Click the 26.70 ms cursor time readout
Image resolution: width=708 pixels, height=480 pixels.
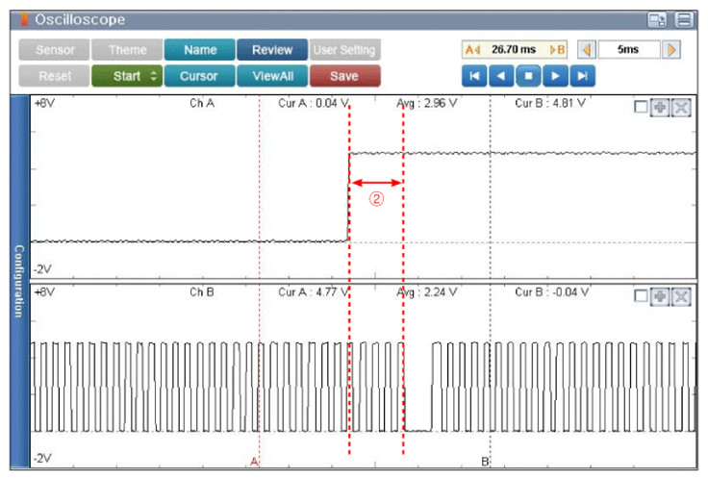tap(514, 50)
